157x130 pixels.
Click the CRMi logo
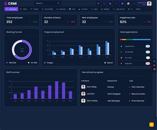[10, 3]
